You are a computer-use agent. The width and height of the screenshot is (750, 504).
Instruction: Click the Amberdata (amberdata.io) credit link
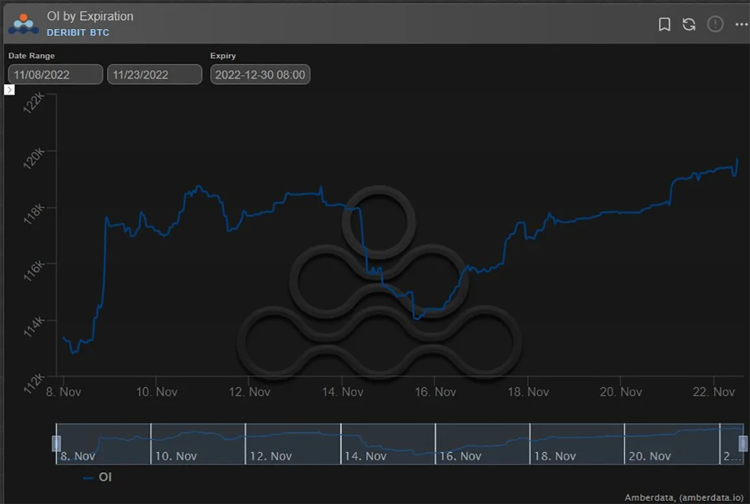click(x=684, y=498)
